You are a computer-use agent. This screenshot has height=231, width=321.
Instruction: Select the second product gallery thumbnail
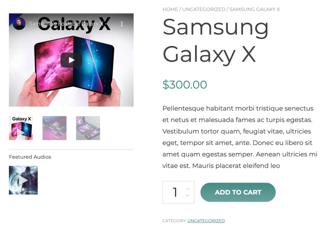(x=55, y=128)
